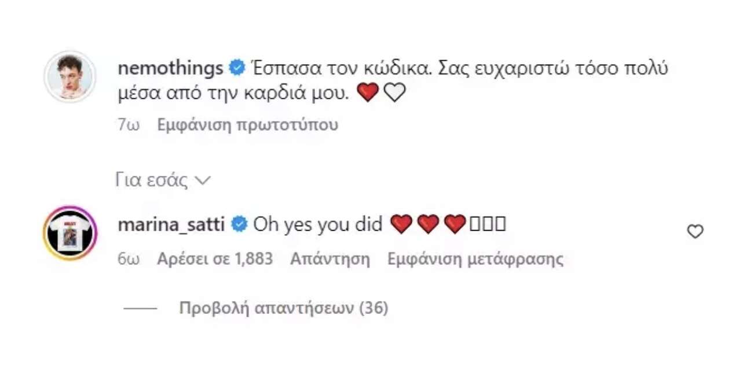Click the verified badge next to nemothings
The height and width of the screenshot is (370, 743).
(x=237, y=69)
